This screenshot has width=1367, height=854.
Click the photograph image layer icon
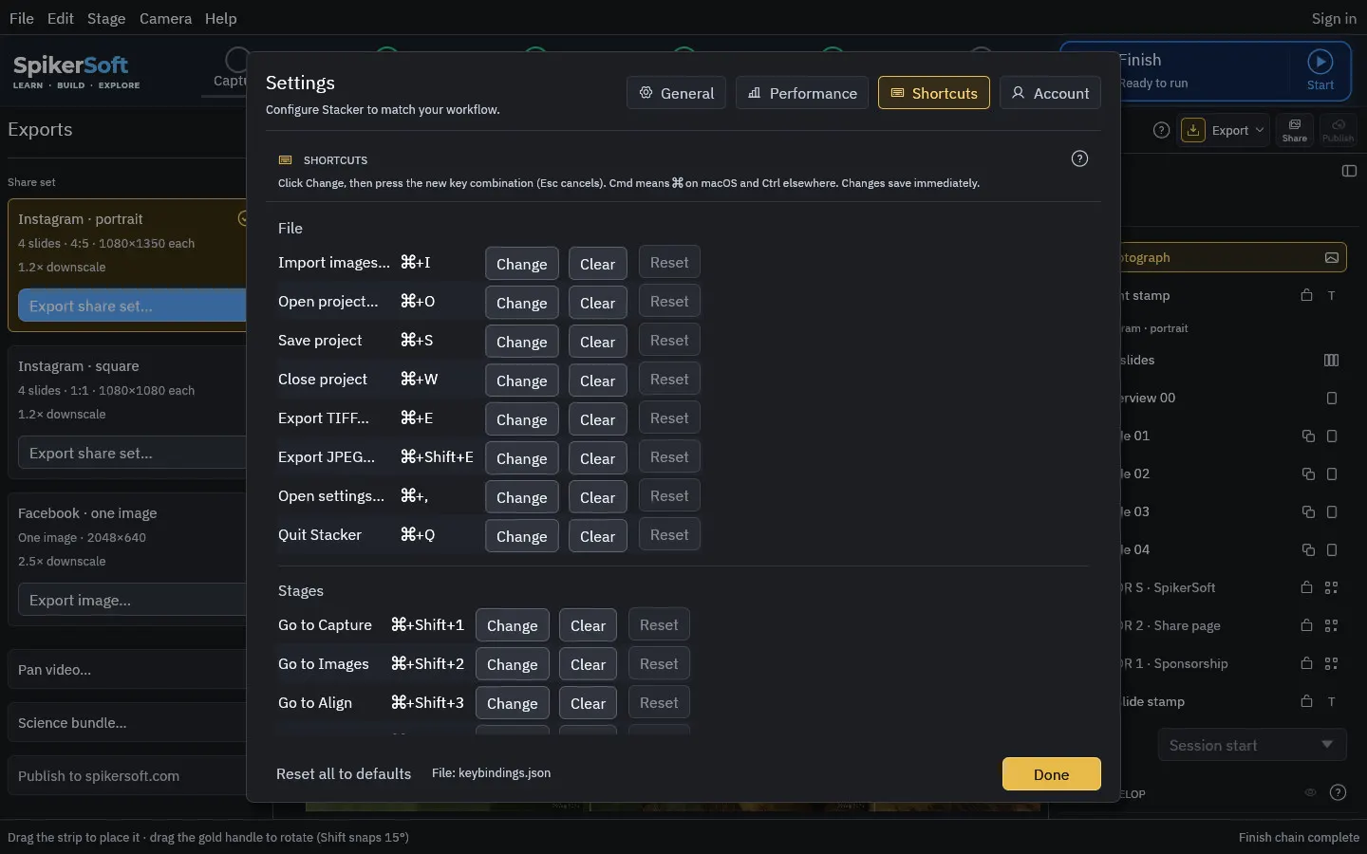[x=1332, y=257]
